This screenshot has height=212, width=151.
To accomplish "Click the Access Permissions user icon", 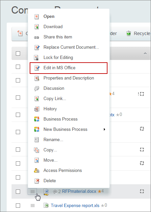I will [37, 171].
